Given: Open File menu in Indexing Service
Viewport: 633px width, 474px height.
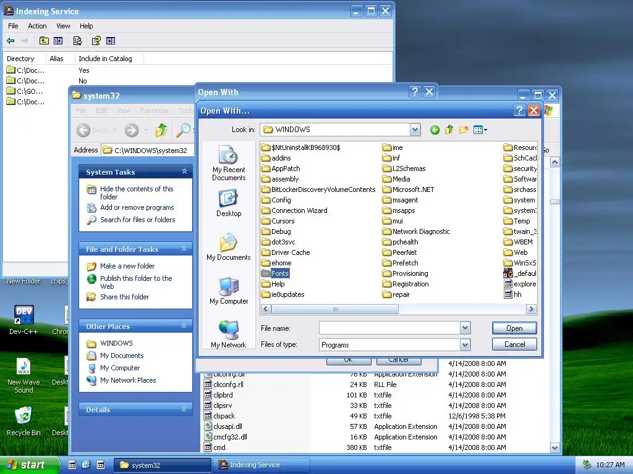Looking at the screenshot, I should pos(13,26).
